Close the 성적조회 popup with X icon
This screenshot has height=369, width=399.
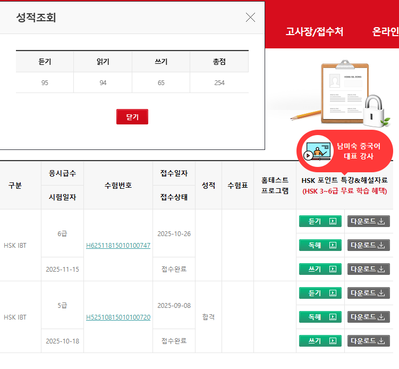250,18
